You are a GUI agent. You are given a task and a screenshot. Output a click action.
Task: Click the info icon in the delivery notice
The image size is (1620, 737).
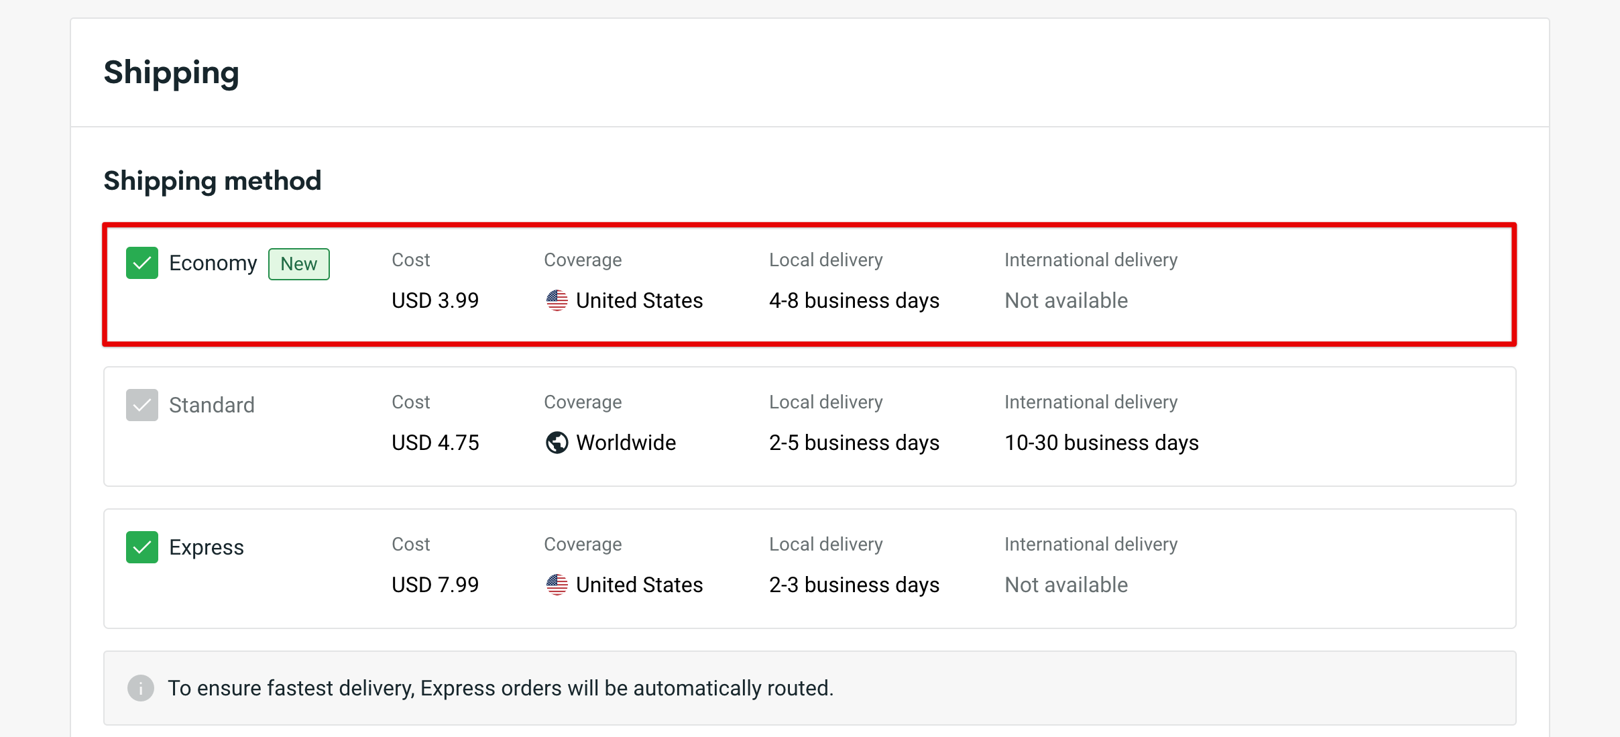pyautogui.click(x=140, y=687)
